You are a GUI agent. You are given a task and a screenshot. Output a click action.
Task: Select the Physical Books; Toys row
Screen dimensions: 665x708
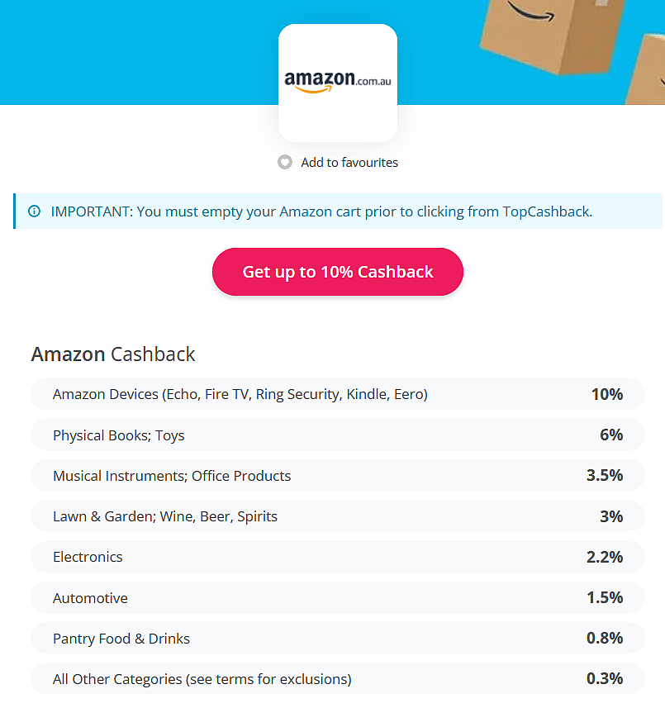click(338, 435)
